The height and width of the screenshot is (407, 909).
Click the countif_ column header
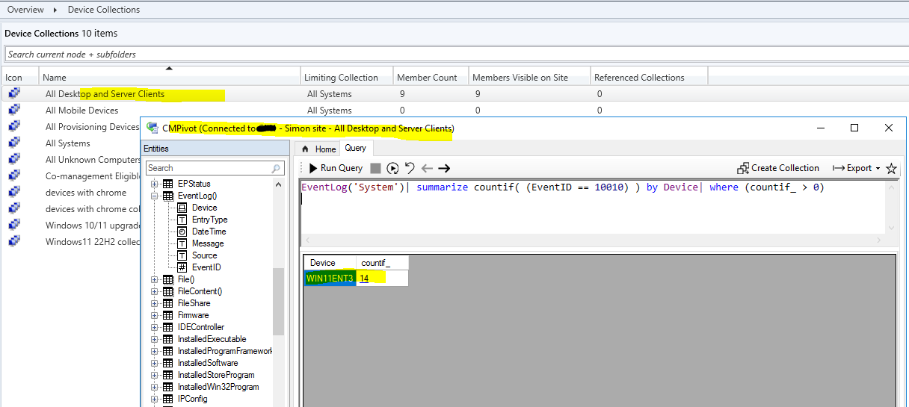click(x=382, y=263)
